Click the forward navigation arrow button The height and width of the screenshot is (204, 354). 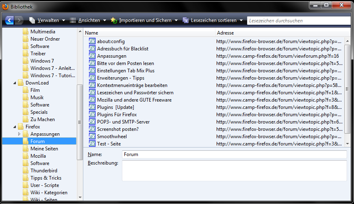click(19, 20)
